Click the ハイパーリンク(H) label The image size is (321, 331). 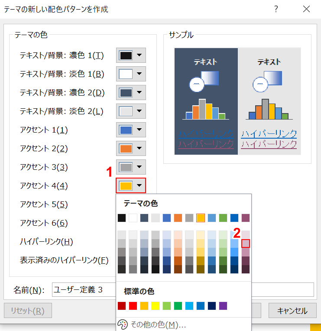click(x=46, y=241)
